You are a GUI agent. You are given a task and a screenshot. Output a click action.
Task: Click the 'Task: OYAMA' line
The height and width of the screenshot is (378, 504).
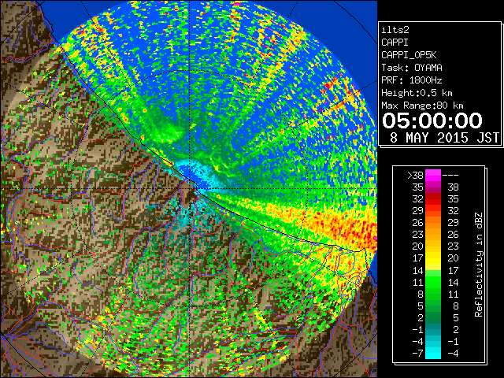tap(412, 68)
